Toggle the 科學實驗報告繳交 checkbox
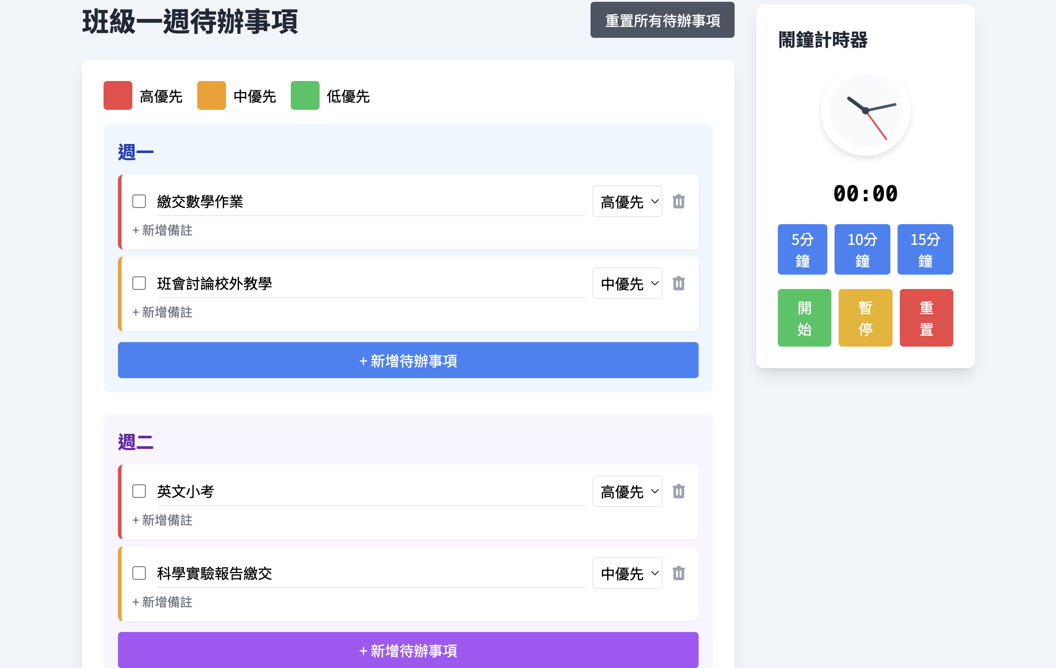1056x668 pixels. [139, 573]
